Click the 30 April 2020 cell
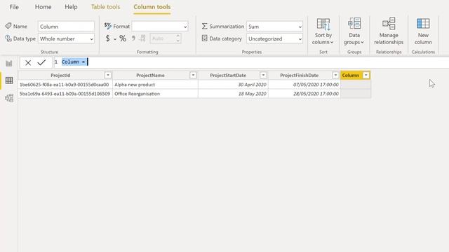 (x=233, y=85)
